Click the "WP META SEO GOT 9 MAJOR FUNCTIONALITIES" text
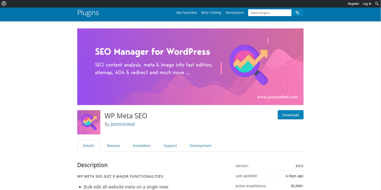 tap(121, 176)
